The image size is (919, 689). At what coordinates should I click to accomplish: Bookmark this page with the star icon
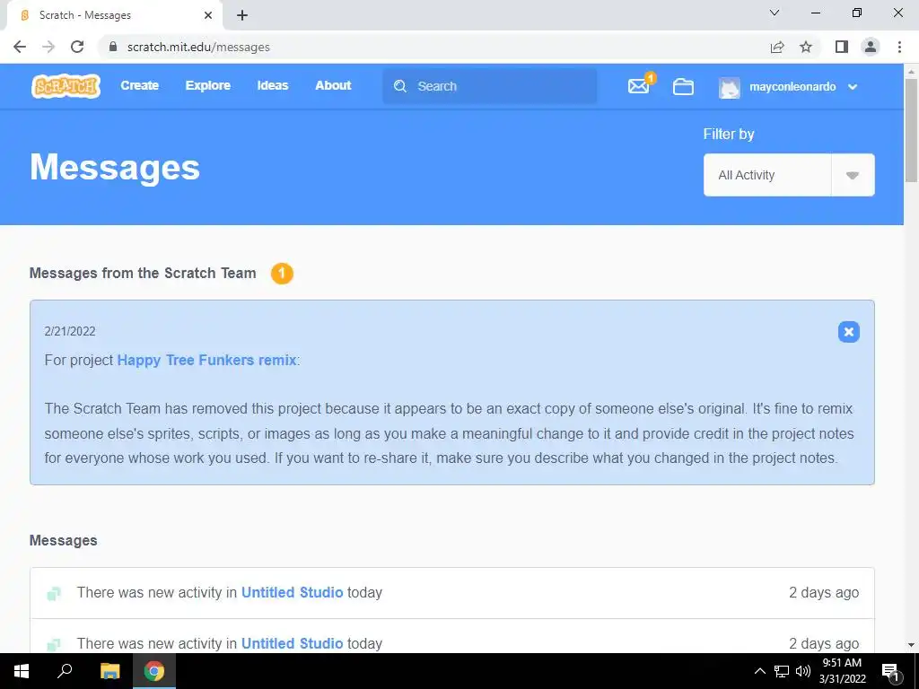pyautogui.click(x=806, y=47)
